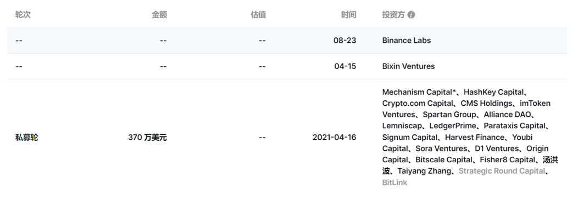Select the 私募轮 funding round row

pyautogui.click(x=287, y=138)
